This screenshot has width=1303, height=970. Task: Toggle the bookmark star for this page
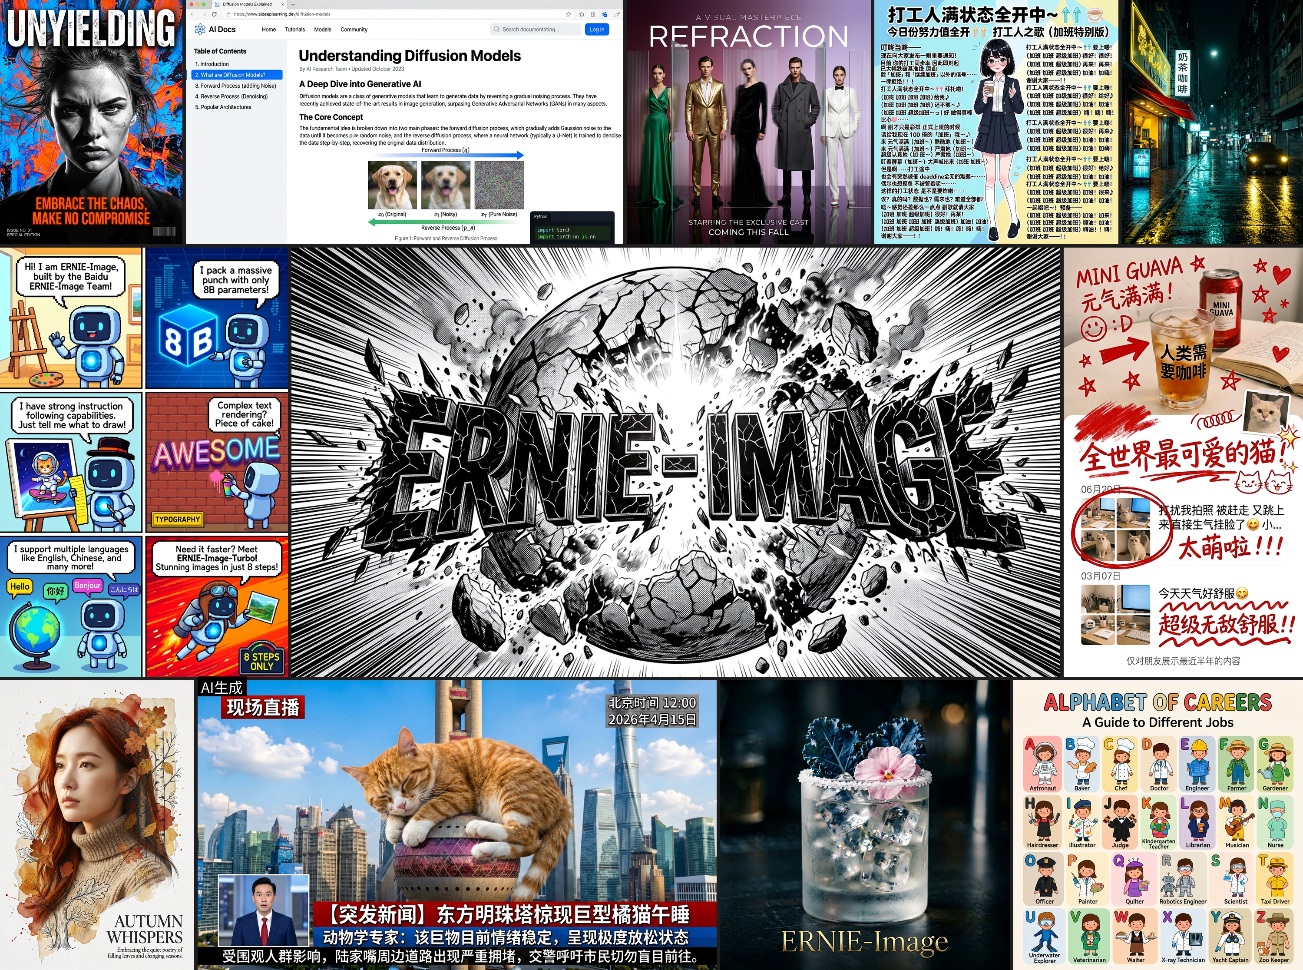(568, 13)
